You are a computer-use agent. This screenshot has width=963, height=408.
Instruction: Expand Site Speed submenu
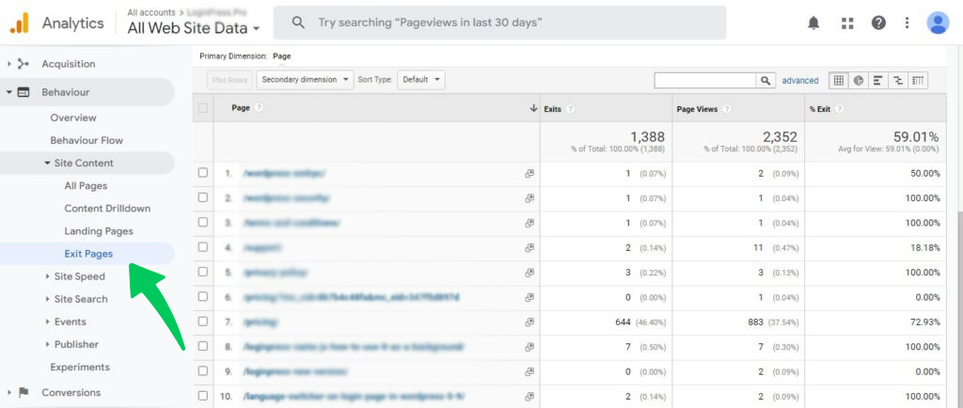(47, 276)
